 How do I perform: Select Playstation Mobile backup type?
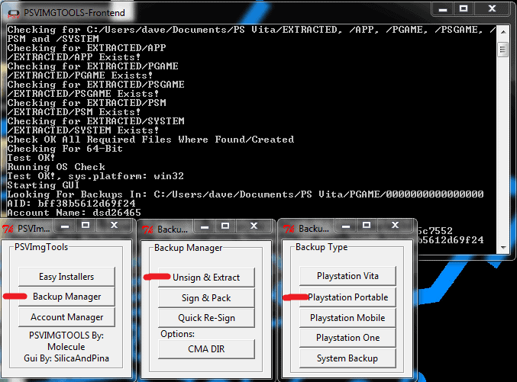click(x=347, y=318)
